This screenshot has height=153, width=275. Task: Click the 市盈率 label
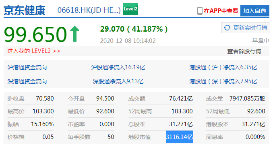(76, 124)
